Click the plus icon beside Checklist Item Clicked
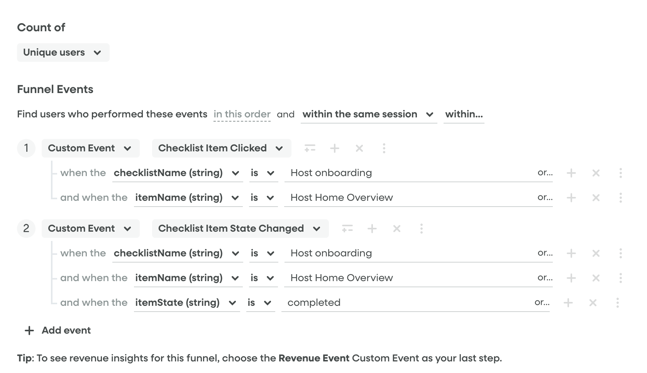This screenshot has height=373, width=647. point(335,148)
